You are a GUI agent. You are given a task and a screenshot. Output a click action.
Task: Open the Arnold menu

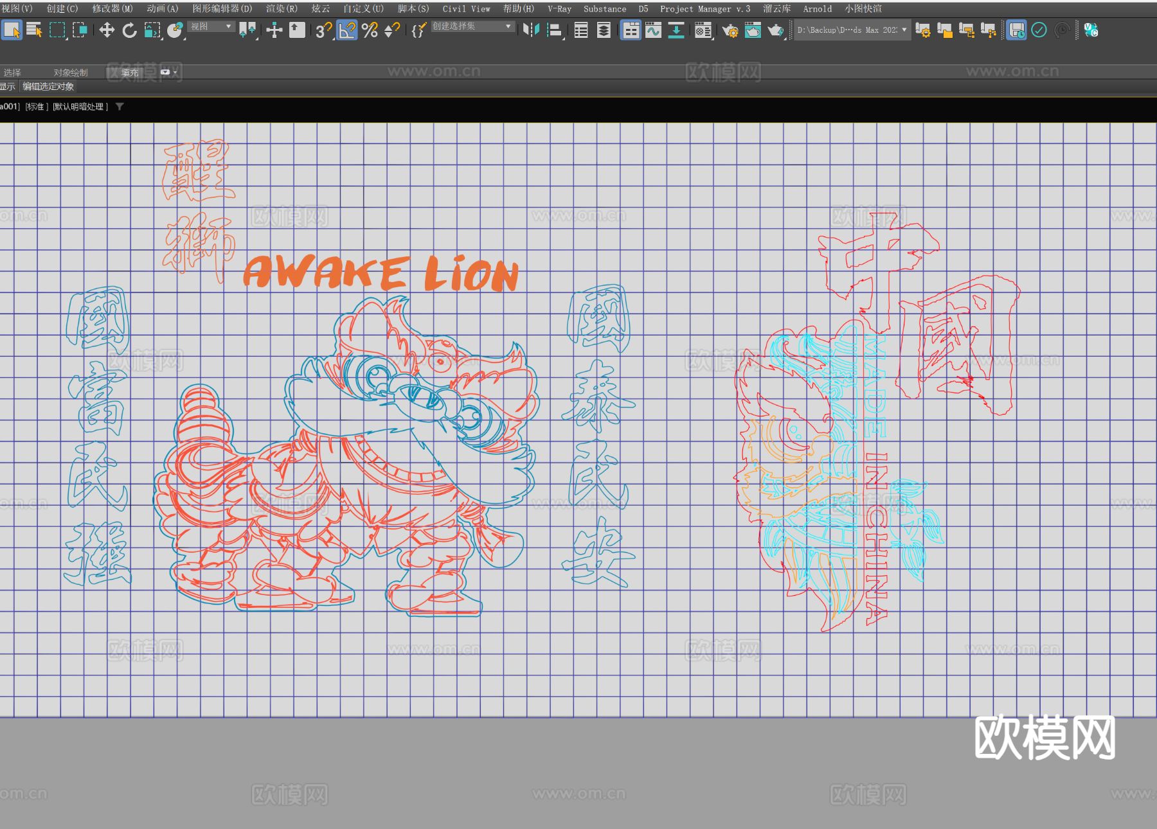pyautogui.click(x=818, y=8)
